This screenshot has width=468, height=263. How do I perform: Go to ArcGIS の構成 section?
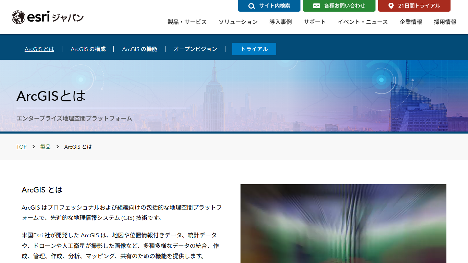(88, 49)
